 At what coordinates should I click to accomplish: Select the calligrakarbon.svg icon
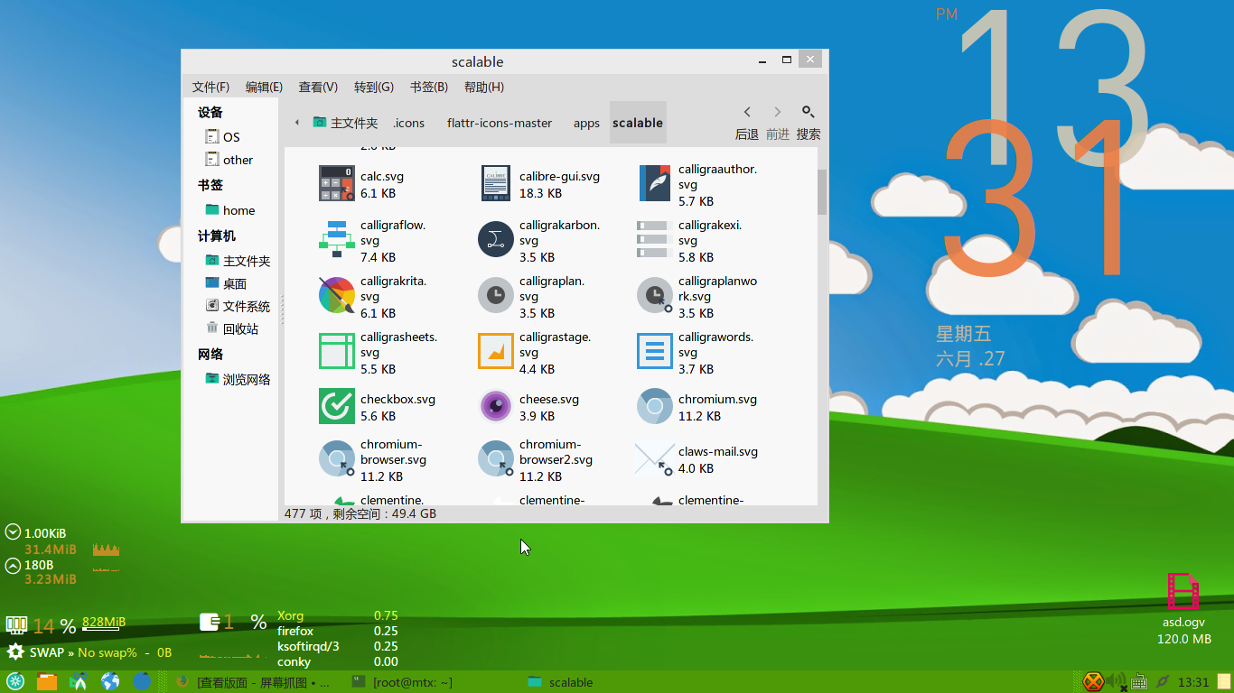click(496, 239)
